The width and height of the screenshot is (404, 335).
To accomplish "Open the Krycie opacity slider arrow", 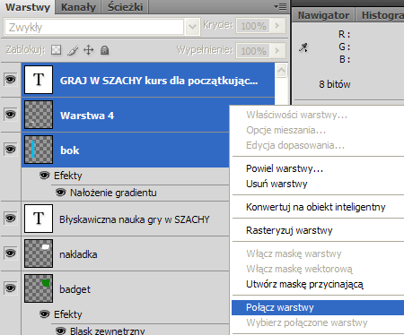I will [277, 26].
